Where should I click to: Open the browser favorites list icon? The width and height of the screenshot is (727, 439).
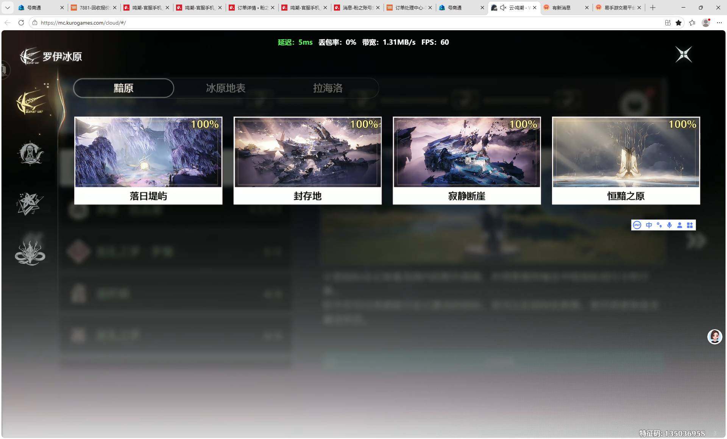point(692,23)
